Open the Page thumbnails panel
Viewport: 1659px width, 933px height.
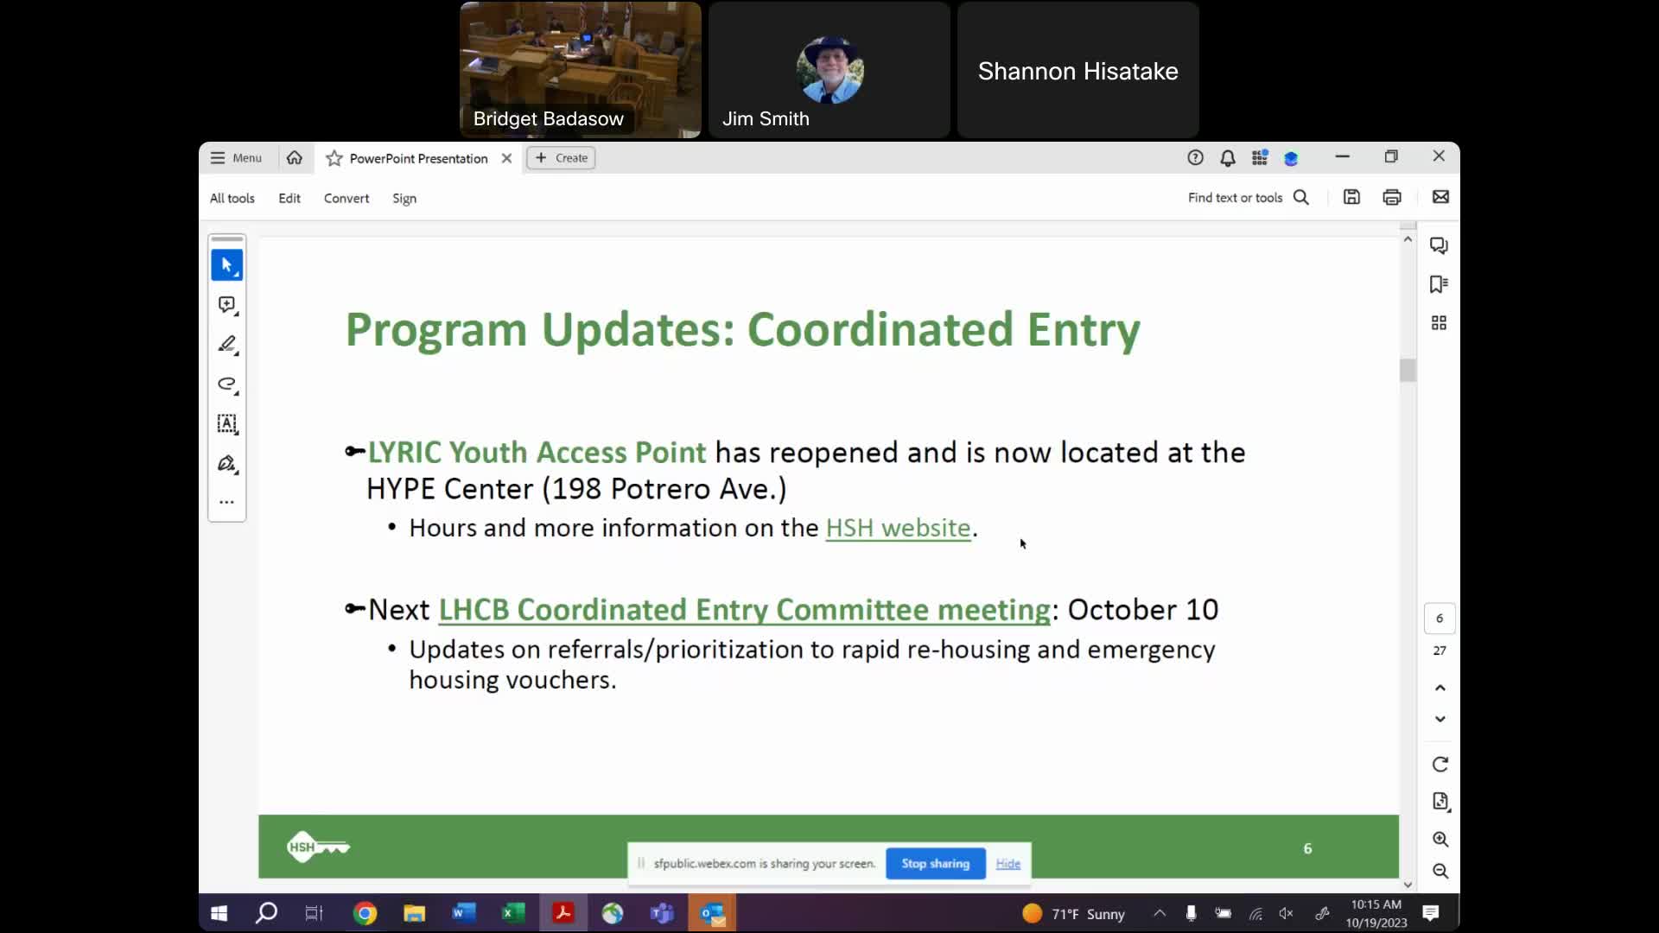(x=1440, y=322)
